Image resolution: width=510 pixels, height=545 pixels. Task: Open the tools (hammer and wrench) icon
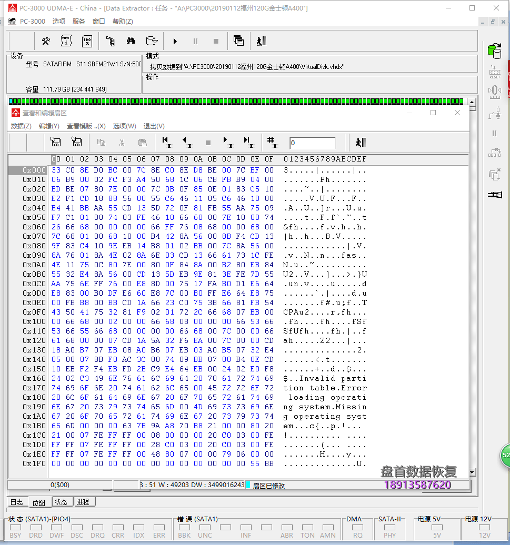[46, 42]
